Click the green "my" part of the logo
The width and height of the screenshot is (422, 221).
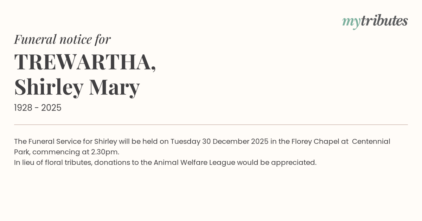pyautogui.click(x=351, y=22)
